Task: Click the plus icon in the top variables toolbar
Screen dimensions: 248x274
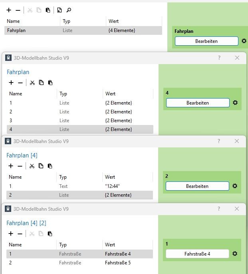Action: [9, 10]
